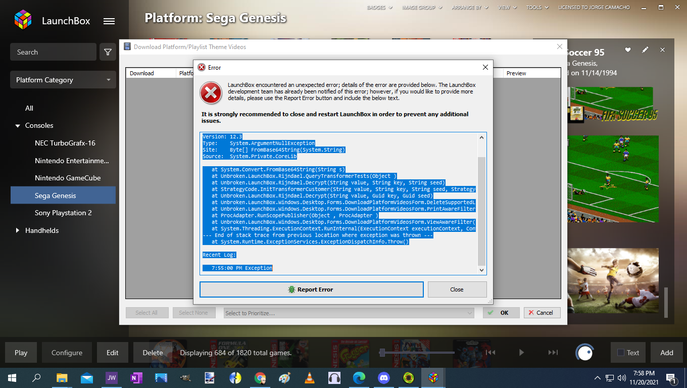Expand the Handhelds tree node
Image resolution: width=687 pixels, height=388 pixels.
pos(18,230)
